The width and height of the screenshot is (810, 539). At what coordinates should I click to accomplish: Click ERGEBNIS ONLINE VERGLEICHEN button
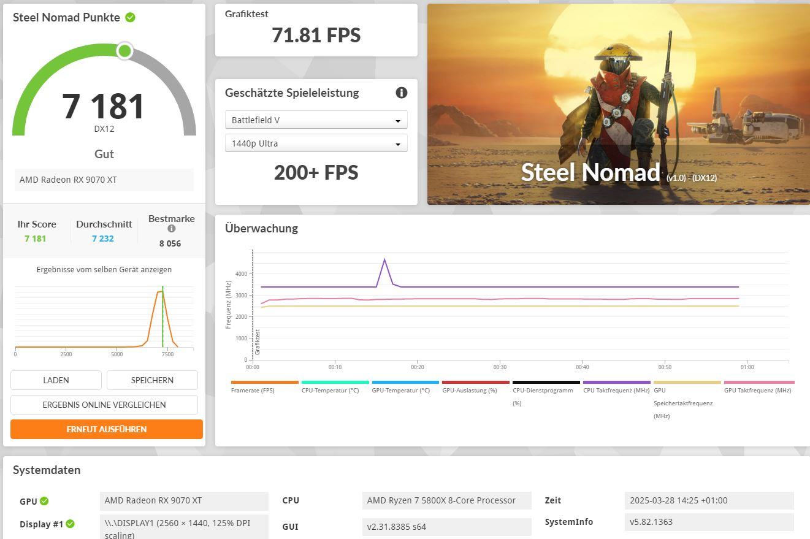pyautogui.click(x=104, y=405)
